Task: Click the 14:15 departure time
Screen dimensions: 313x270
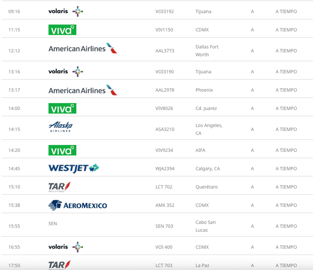Action: pos(14,130)
